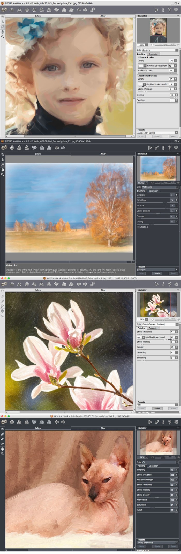Click Save preset button in Pastel window
181x554 pixels.
(142, 409)
